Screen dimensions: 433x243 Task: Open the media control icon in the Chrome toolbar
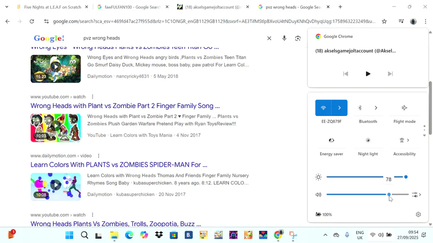(x=401, y=21)
